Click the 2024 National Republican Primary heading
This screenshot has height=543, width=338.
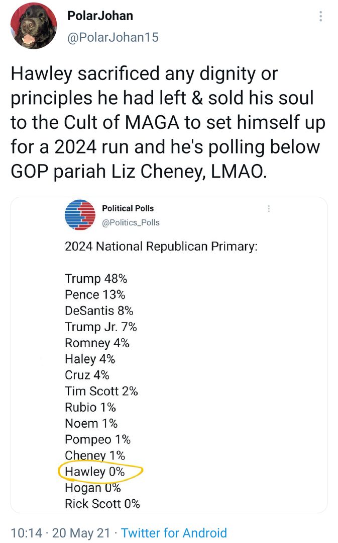[x=161, y=247]
